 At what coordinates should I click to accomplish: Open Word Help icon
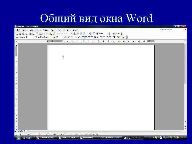[x=109, y=34]
